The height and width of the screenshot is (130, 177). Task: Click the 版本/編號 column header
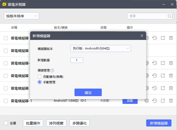[x=61, y=27]
